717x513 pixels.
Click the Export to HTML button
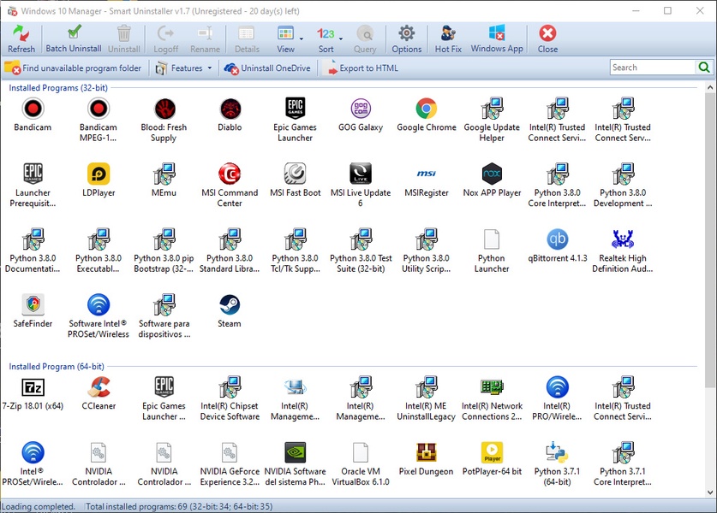[x=361, y=68]
